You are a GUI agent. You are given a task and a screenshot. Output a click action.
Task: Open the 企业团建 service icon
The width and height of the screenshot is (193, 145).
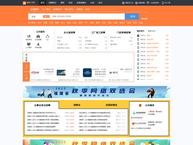tap(38, 36)
